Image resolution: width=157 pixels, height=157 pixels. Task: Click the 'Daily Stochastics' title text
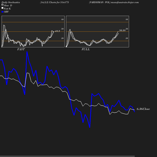(11, 2)
